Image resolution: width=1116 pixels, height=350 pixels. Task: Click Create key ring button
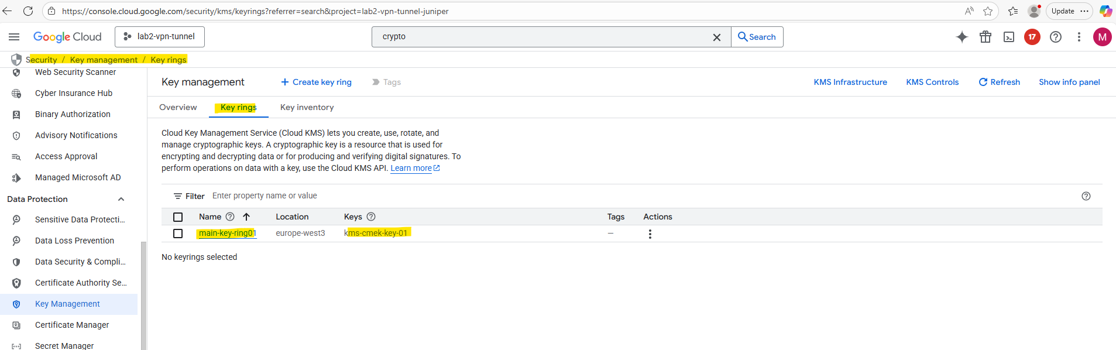tap(316, 82)
